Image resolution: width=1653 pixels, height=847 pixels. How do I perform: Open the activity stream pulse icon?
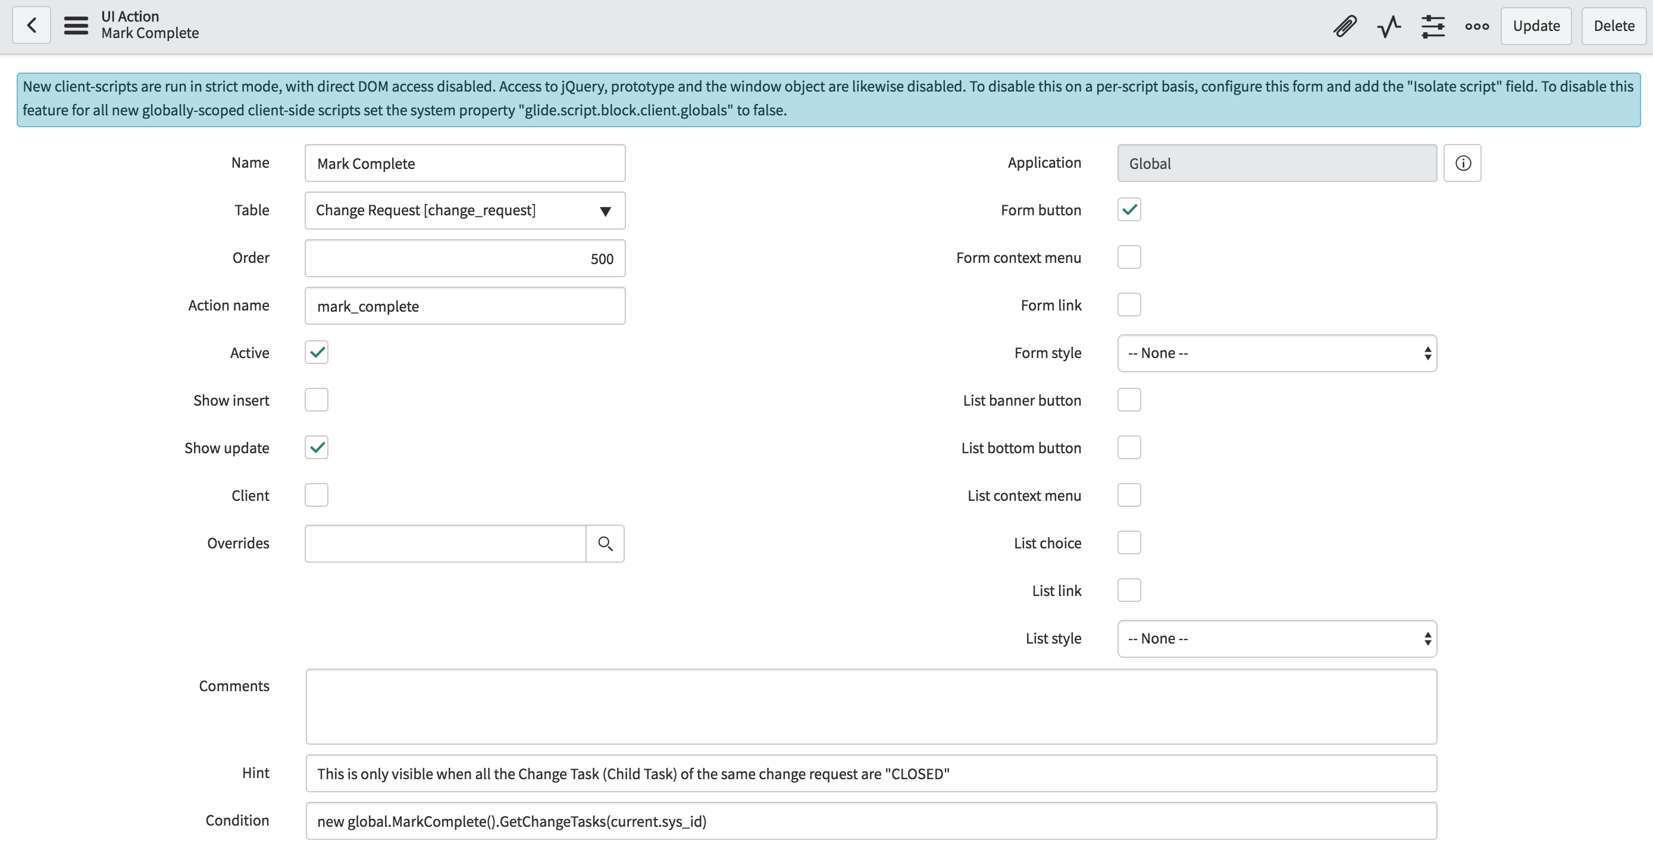(x=1389, y=26)
